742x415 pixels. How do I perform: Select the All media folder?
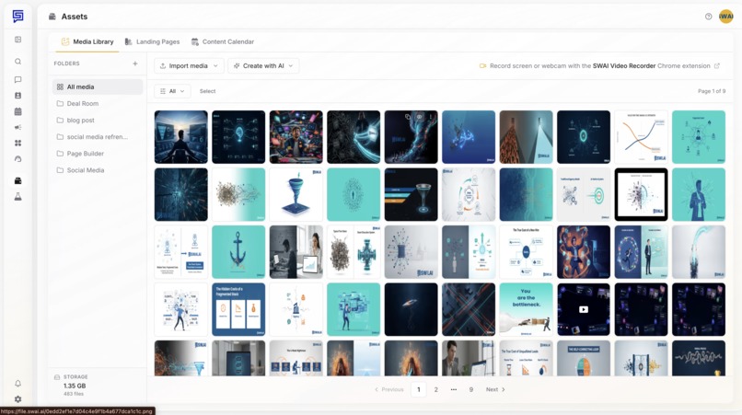point(98,87)
